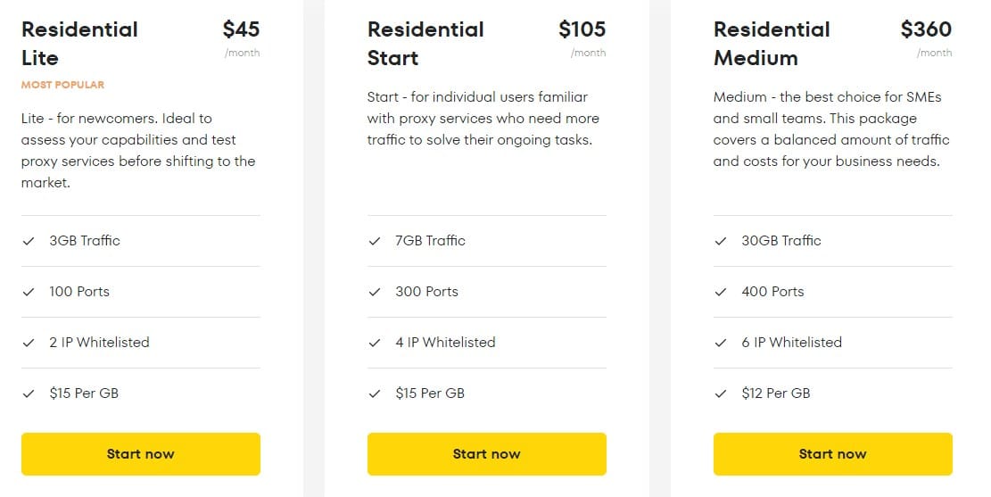Viewport: 991px width, 497px height.
Task: Click checkmark icon beside 7GB Traffic
Action: 375,241
